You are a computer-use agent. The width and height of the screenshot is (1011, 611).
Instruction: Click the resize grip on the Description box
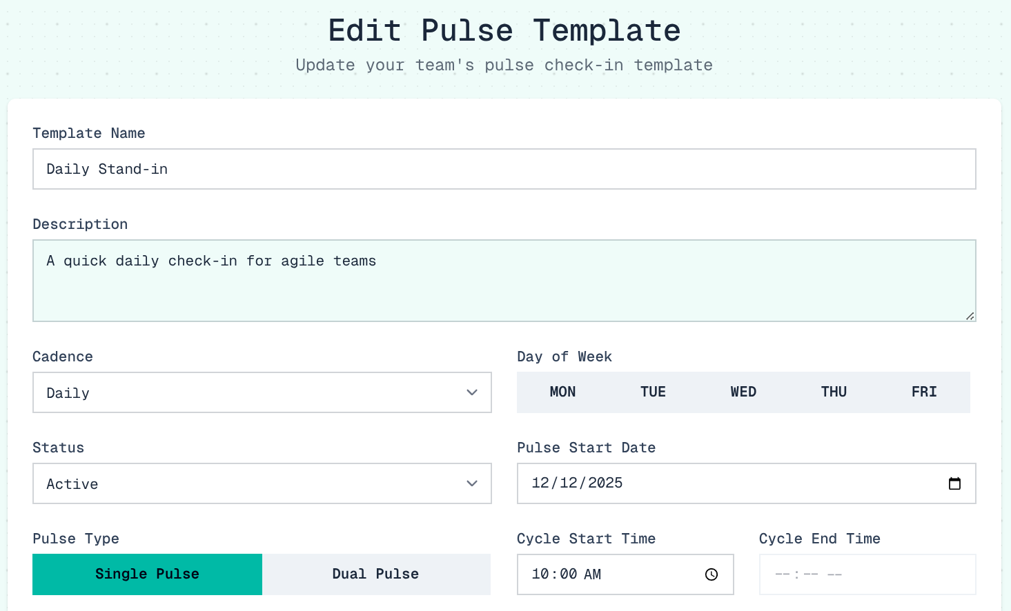[x=970, y=317]
